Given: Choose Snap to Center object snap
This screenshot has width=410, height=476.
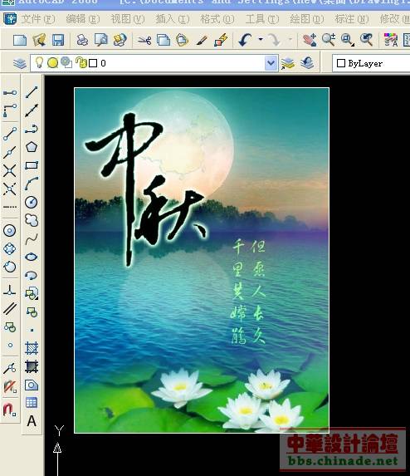Looking at the screenshot, I should tap(10, 230).
